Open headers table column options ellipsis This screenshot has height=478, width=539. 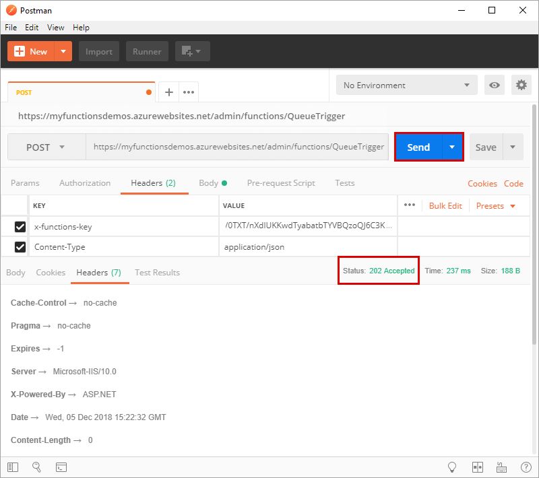point(410,205)
